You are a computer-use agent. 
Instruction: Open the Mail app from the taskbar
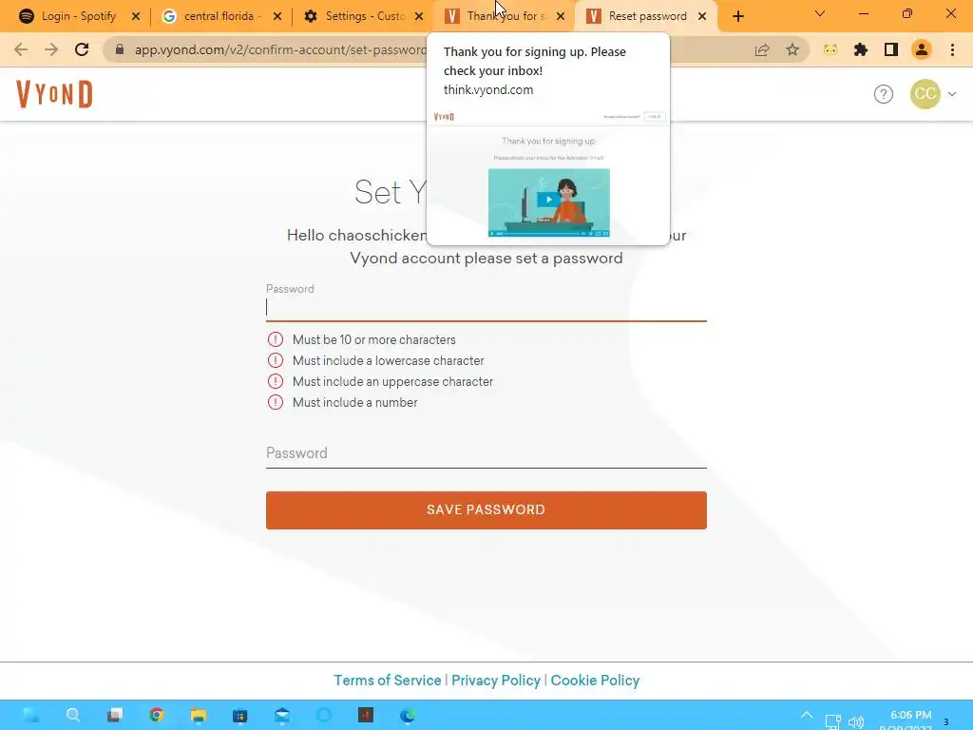(281, 716)
